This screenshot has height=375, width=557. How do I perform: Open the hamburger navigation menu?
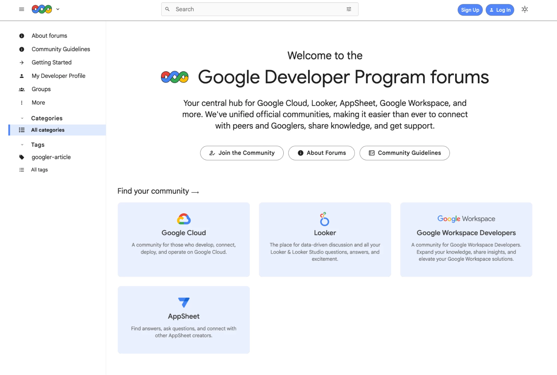[x=21, y=9]
